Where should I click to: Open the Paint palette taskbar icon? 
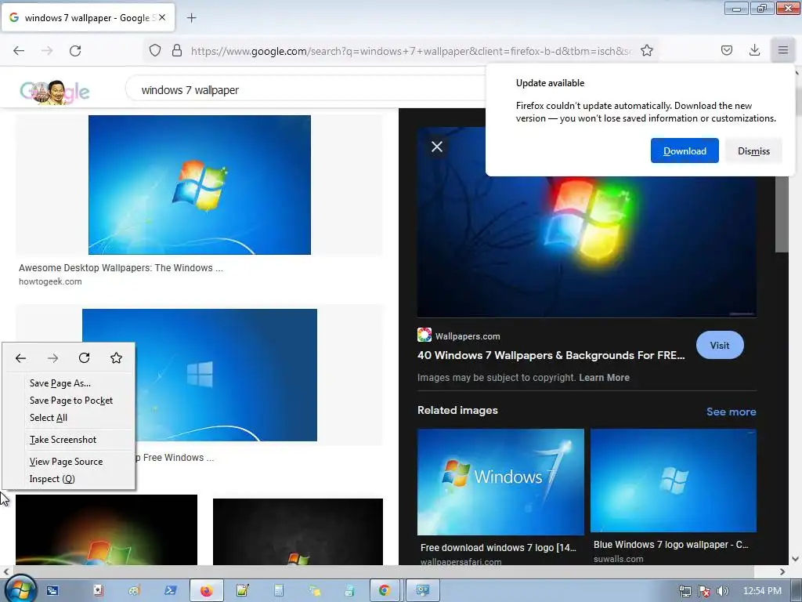pos(134,591)
